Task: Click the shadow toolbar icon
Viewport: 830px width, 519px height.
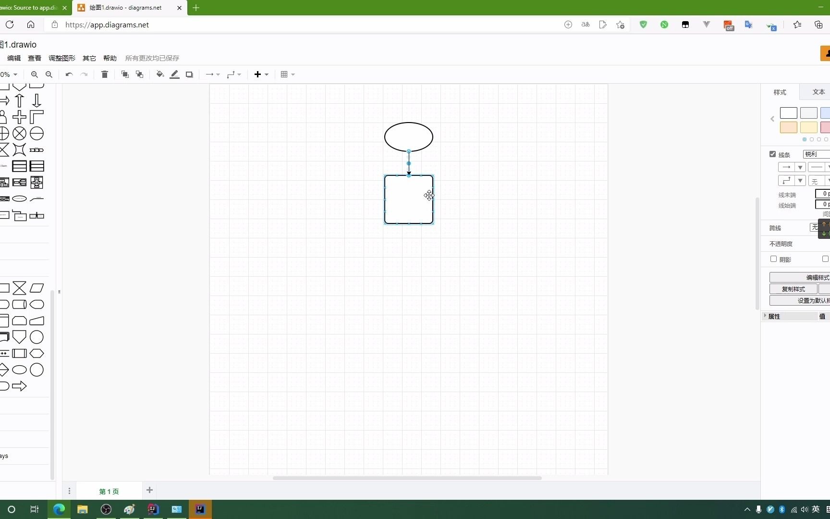Action: [189, 74]
